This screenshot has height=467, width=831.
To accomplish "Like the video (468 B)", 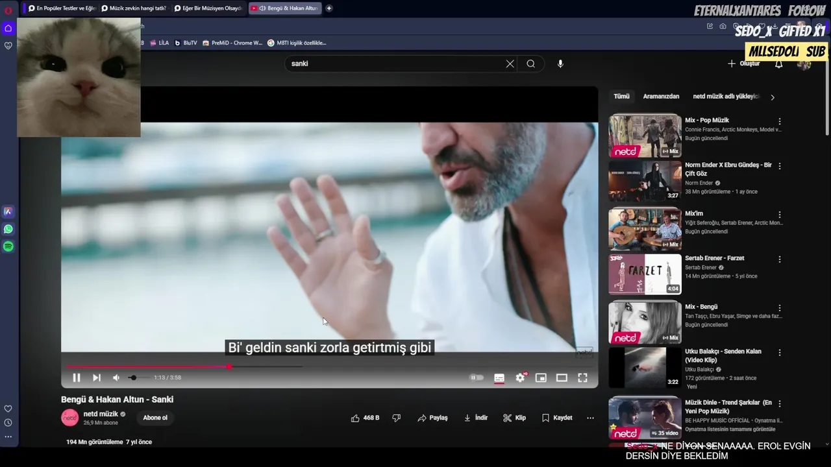I will pos(365,418).
